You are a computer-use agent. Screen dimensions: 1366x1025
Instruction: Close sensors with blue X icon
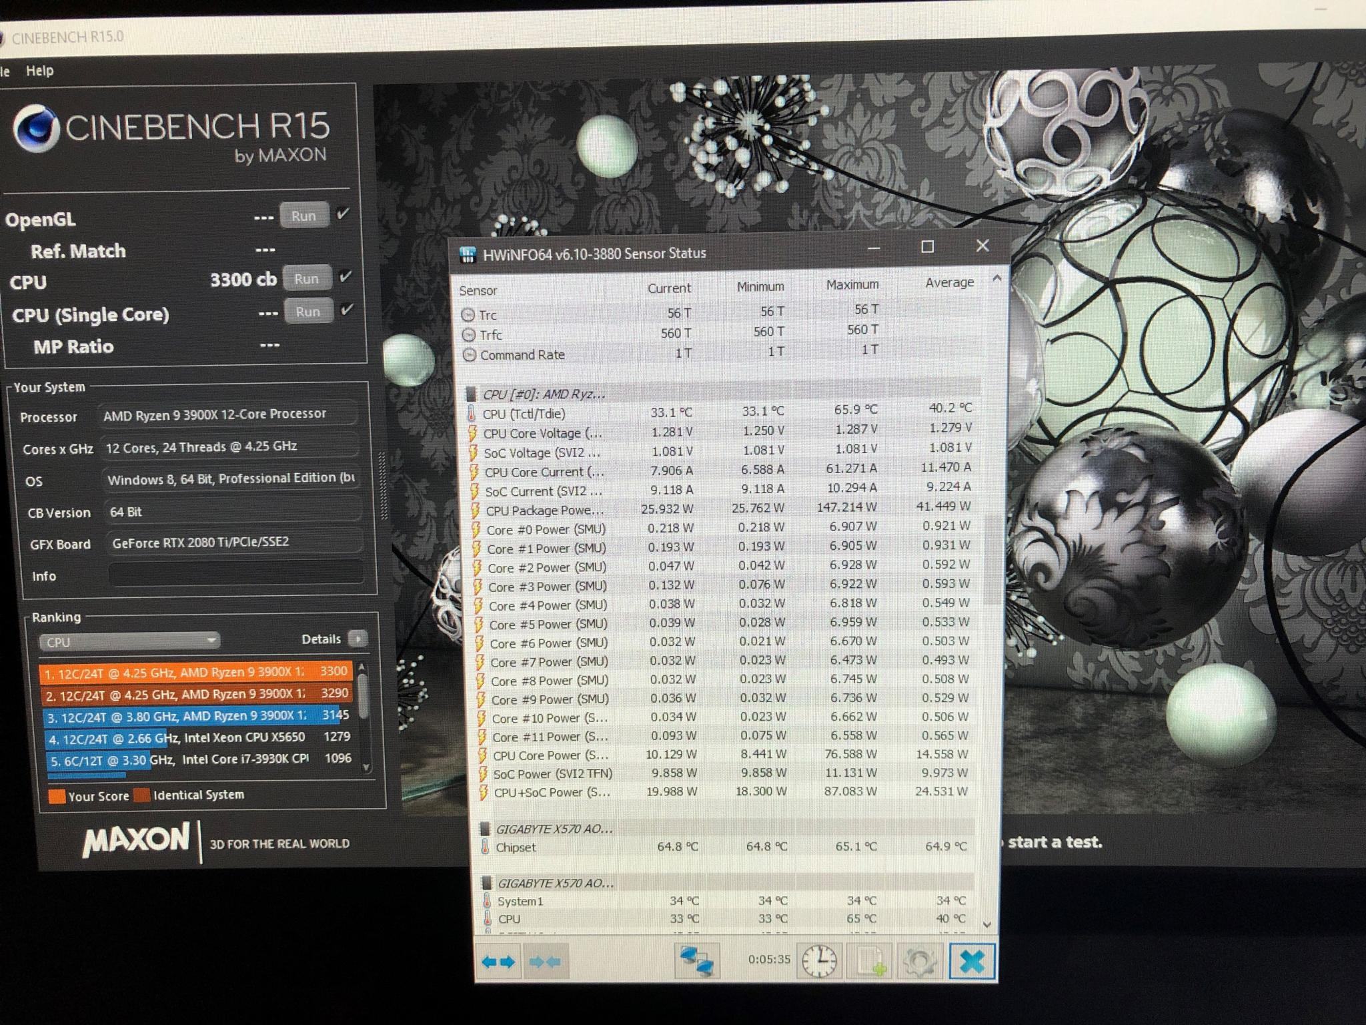coord(972,962)
